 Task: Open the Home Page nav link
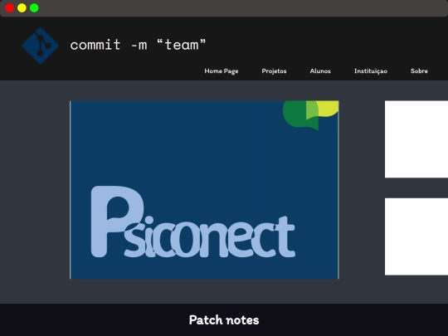tap(222, 71)
